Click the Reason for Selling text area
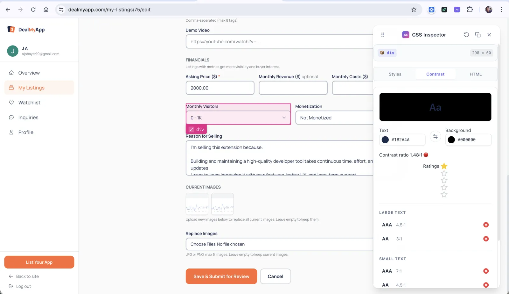The image size is (509, 294). [x=279, y=158]
